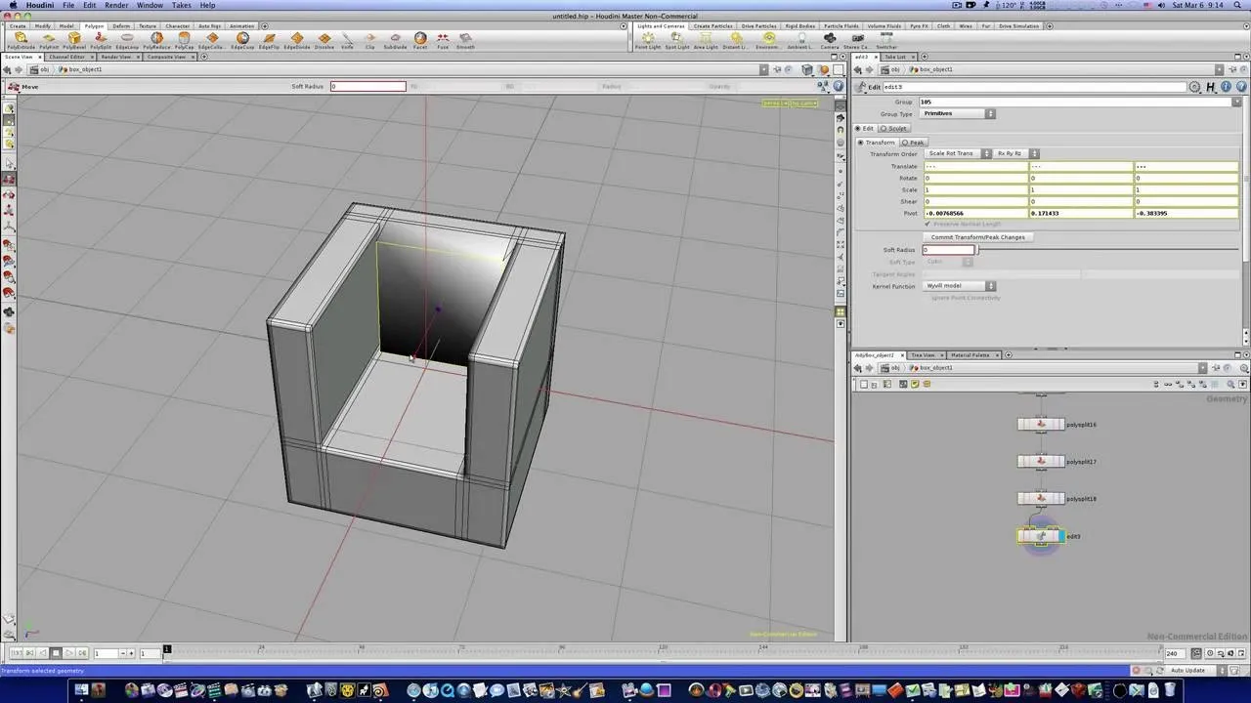1251x703 pixels.
Task: Select the Sculpt radio button
Action: coord(893,128)
